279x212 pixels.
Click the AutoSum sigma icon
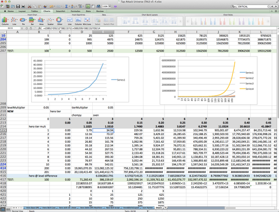(x=66, y=7)
